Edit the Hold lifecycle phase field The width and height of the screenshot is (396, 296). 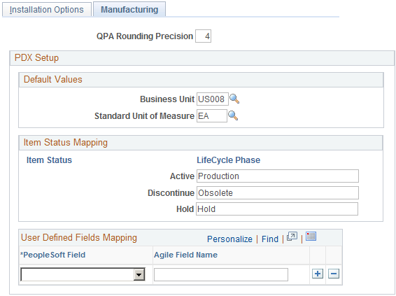click(x=277, y=209)
